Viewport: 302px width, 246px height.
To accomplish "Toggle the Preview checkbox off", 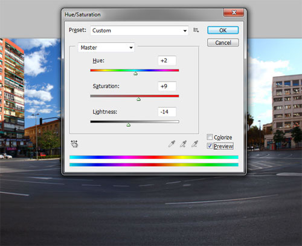I will tap(210, 146).
